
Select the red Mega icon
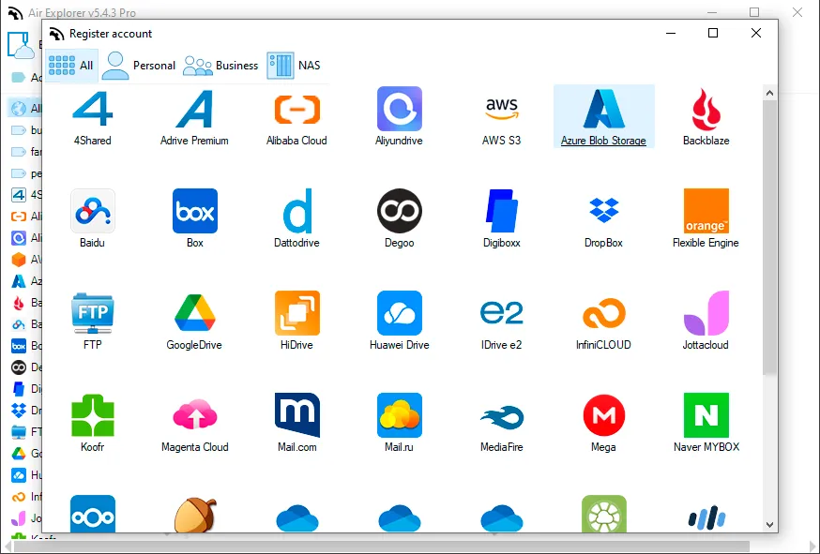click(604, 415)
